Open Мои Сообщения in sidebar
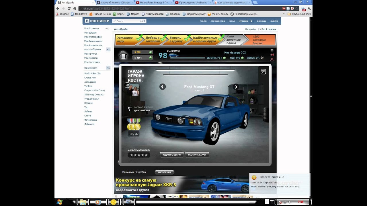This screenshot has height=206, width=367. [x=92, y=49]
